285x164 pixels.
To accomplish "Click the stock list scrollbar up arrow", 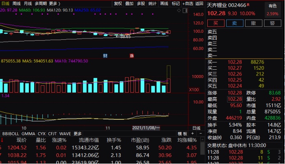I will [202, 139].
